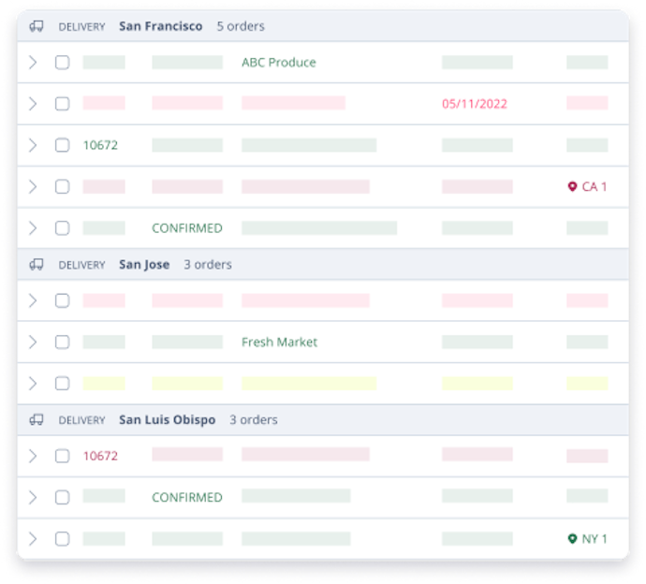Check the box in the yellow highlighted row
Screen dimensions: 646x584
(62, 384)
